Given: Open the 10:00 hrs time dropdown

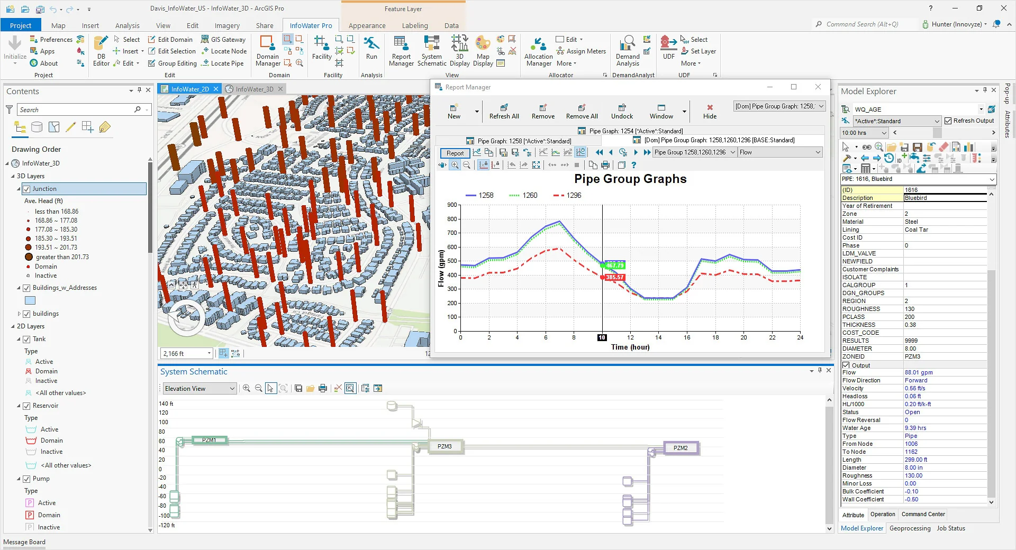Looking at the screenshot, I should 884,133.
